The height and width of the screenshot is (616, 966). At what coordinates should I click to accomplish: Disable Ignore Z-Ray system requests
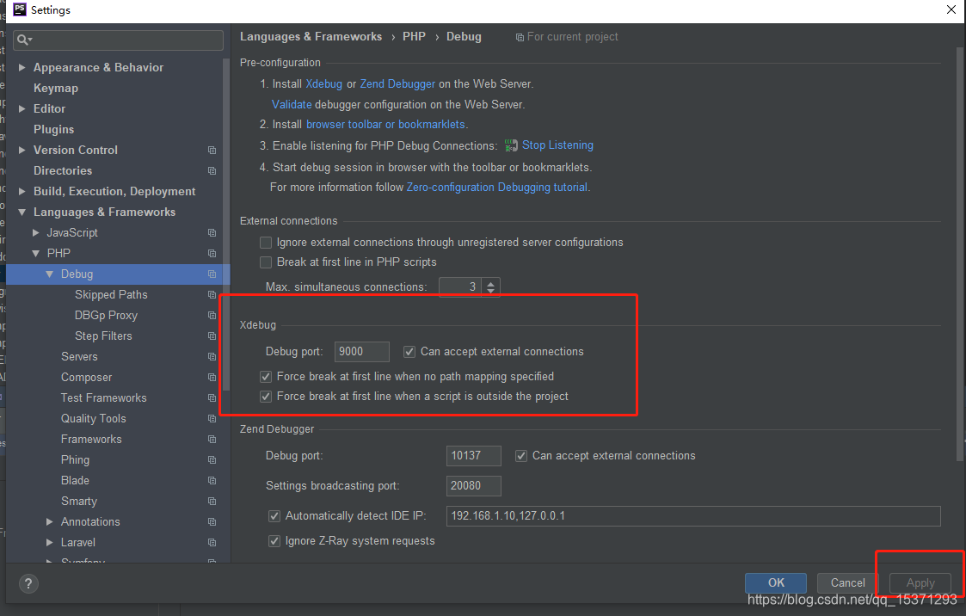[274, 541]
